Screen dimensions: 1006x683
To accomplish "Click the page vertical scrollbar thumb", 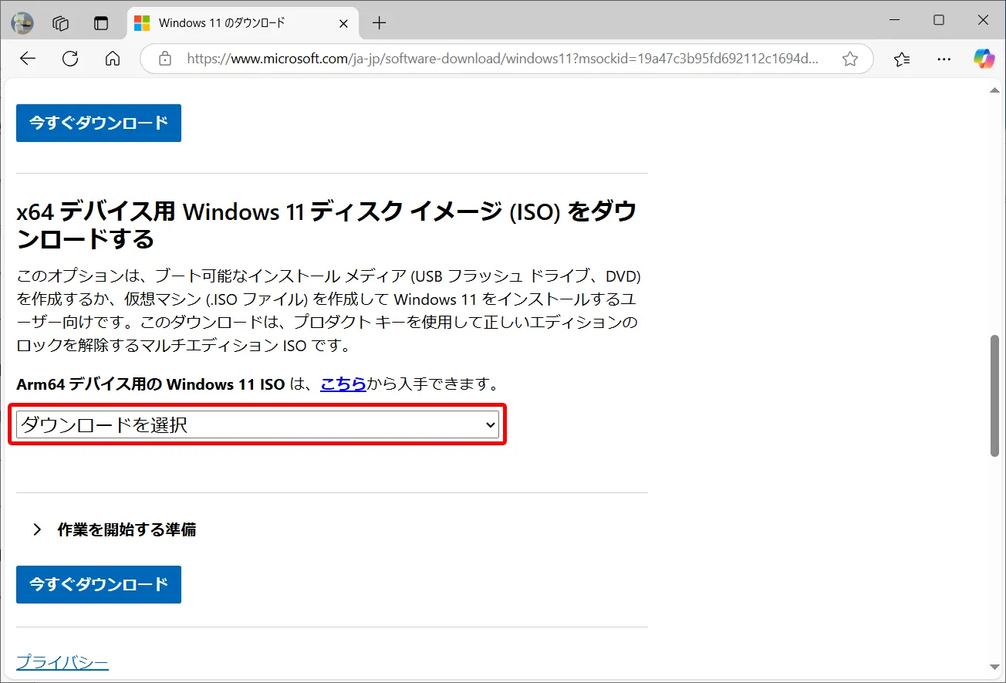I will (x=995, y=396).
